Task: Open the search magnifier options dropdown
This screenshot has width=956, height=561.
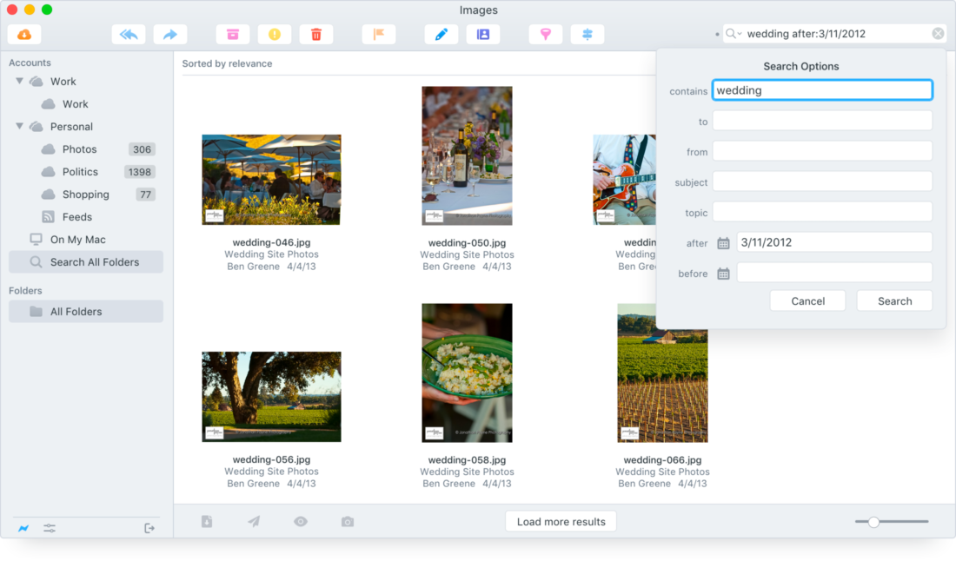Action: coord(734,34)
